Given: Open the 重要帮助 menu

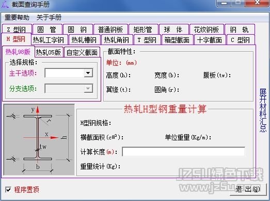Looking at the screenshot, I should click(x=17, y=18).
